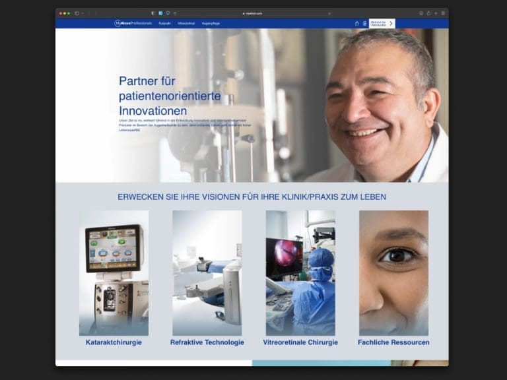
Task: Click the document icon in blue navbar
Action: coord(364,23)
